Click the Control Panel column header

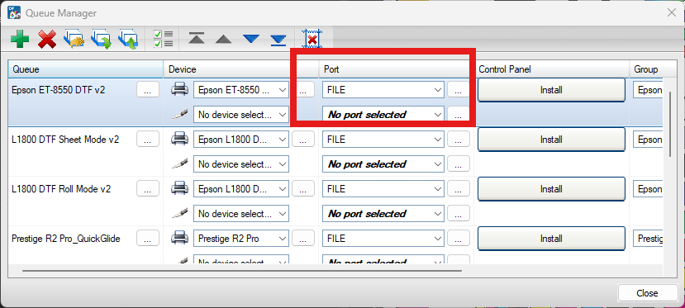[x=551, y=69]
